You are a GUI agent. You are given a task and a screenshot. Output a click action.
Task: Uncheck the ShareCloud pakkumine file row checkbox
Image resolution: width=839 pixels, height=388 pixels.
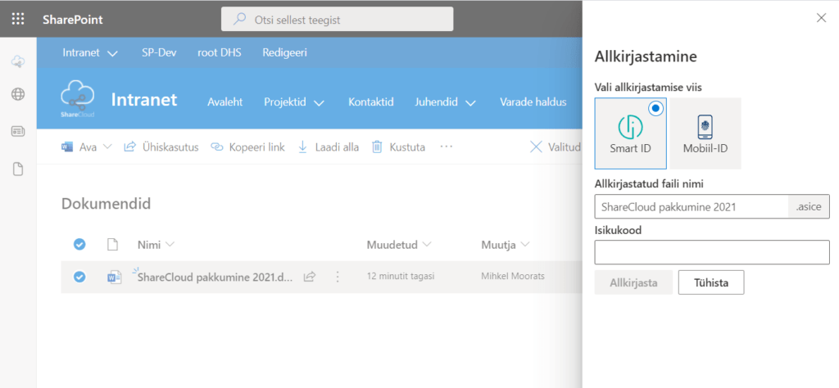(x=79, y=277)
